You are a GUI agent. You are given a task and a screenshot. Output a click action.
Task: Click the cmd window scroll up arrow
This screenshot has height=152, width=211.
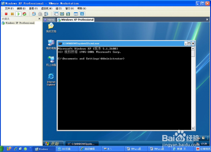pyautogui.click(x=193, y=48)
